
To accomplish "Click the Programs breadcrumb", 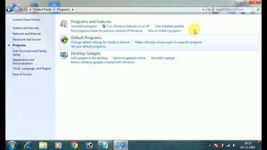I will (x=63, y=10).
